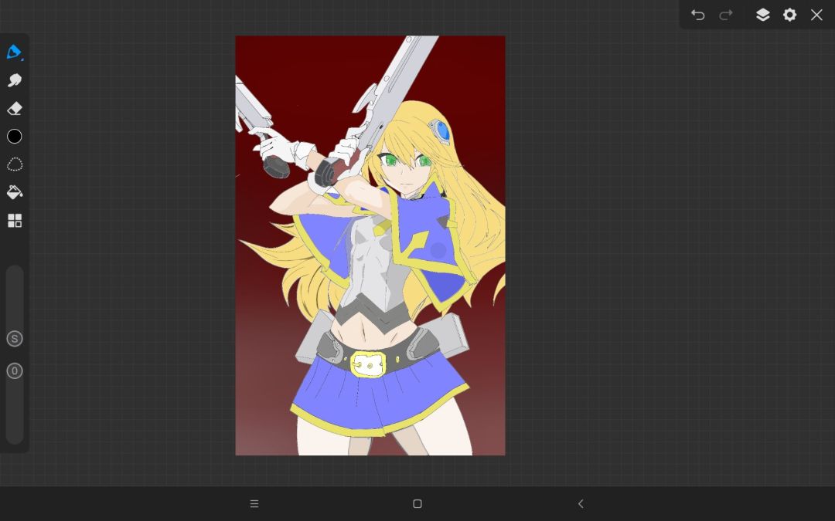This screenshot has height=521, width=835.
Task: Undo the last stroke
Action: [x=697, y=15]
